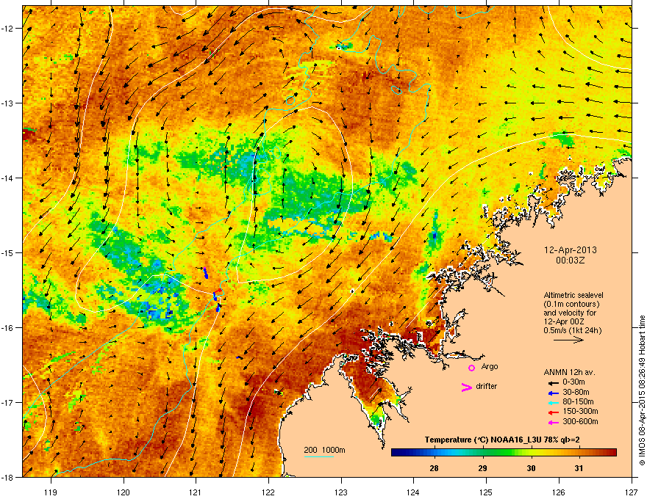This screenshot has width=647, height=499.
Task: Click the latitude axis label -14
Action: click(7, 178)
